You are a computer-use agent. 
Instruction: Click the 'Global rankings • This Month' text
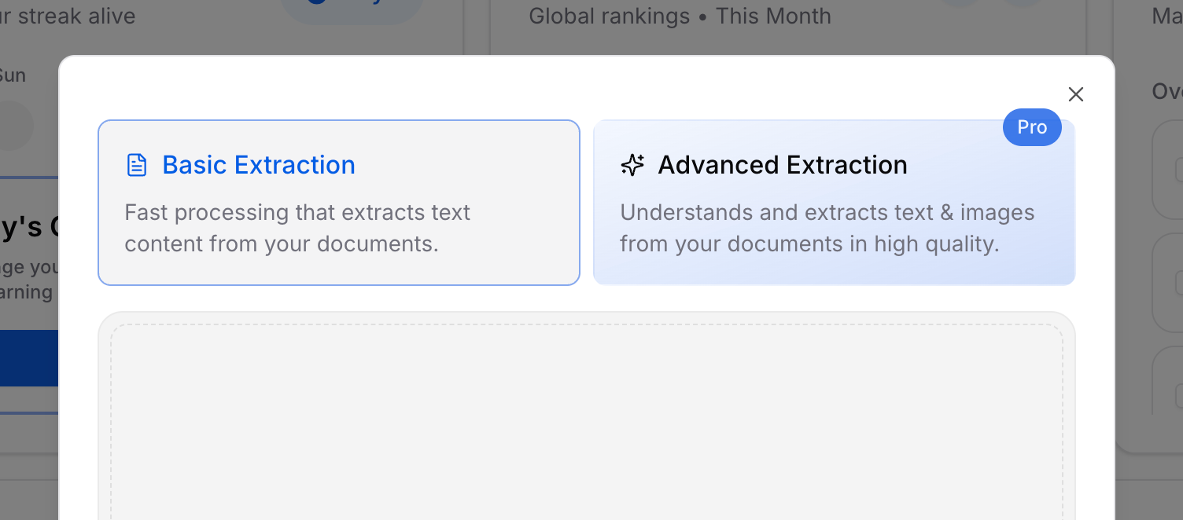[680, 16]
